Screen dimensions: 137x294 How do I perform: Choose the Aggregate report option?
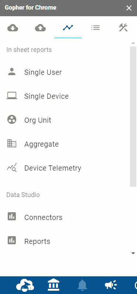[x=41, y=144]
